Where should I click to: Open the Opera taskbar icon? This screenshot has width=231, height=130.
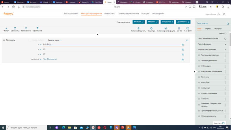click(105, 127)
